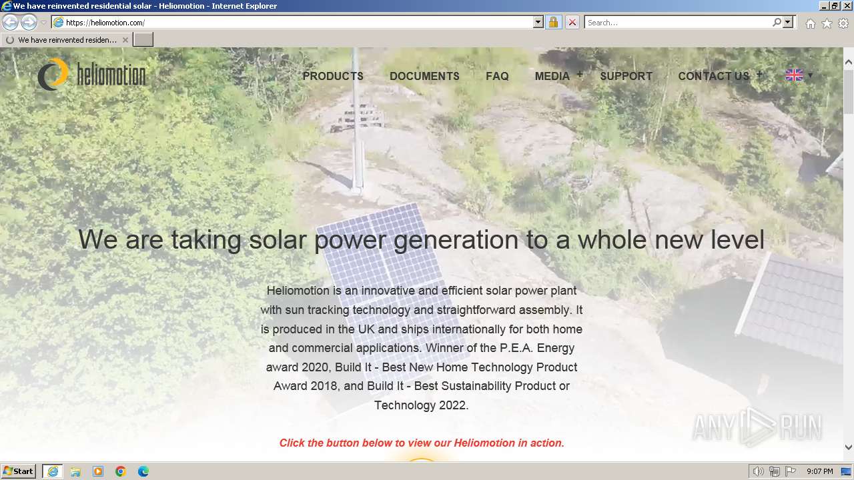
Task: Open the Action Center flag icon
Action: coord(791,471)
